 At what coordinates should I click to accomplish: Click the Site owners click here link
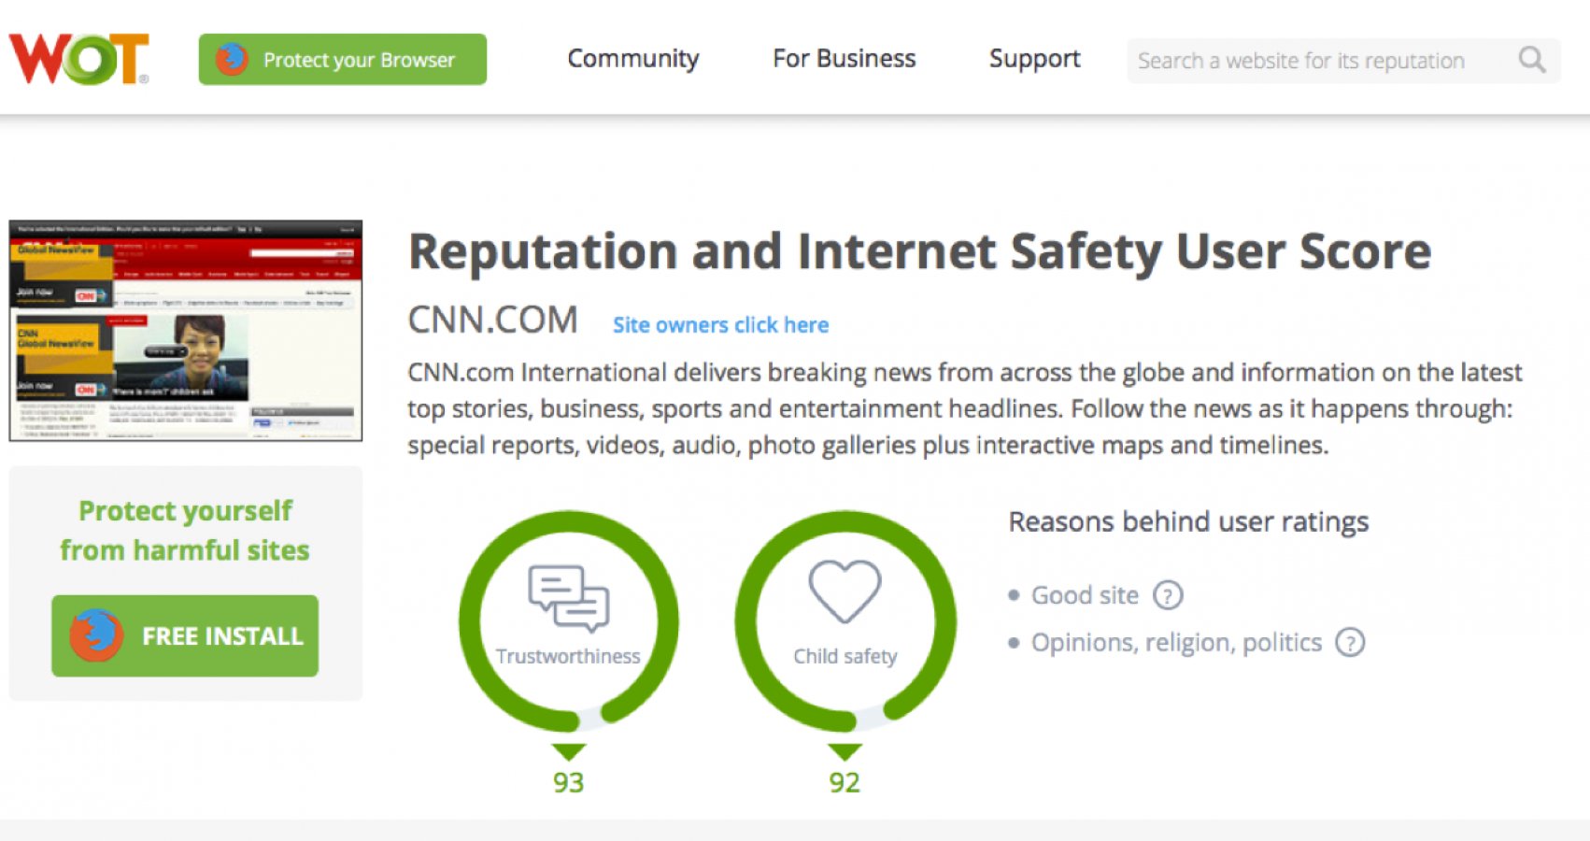720,325
